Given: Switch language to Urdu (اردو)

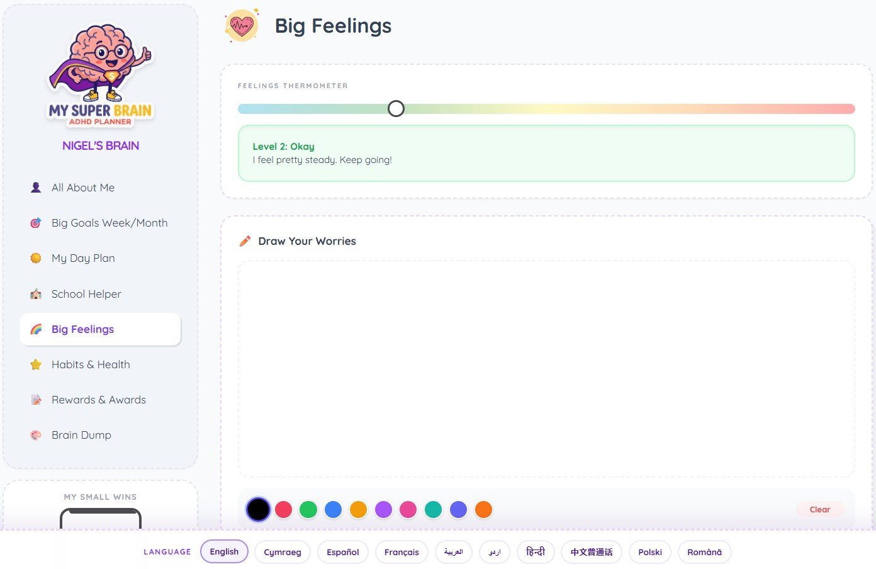Looking at the screenshot, I should [495, 552].
